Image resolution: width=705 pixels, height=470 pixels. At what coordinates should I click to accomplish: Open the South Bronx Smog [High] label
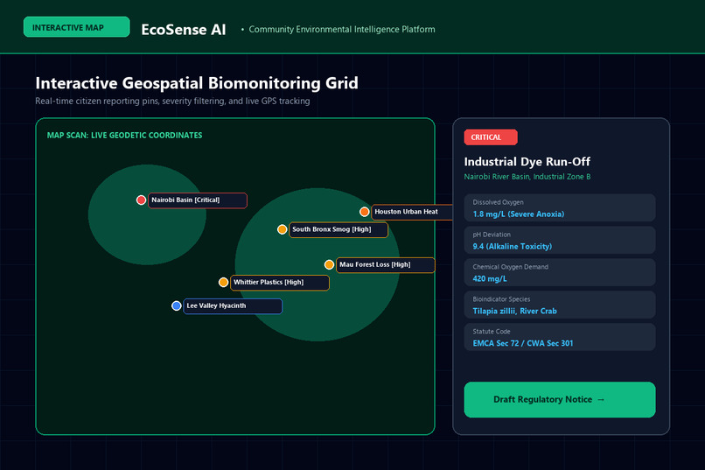coord(339,229)
